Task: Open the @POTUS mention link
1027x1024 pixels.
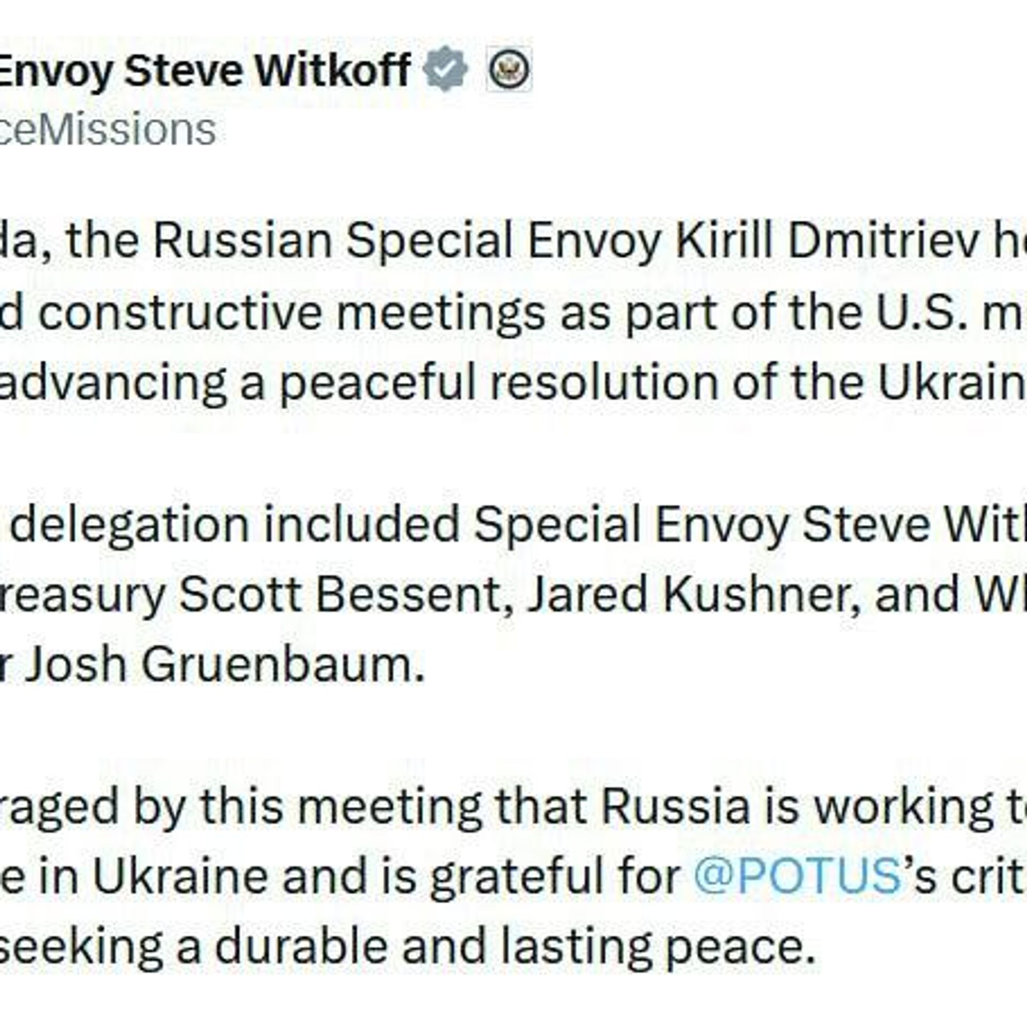Action: (x=797, y=876)
